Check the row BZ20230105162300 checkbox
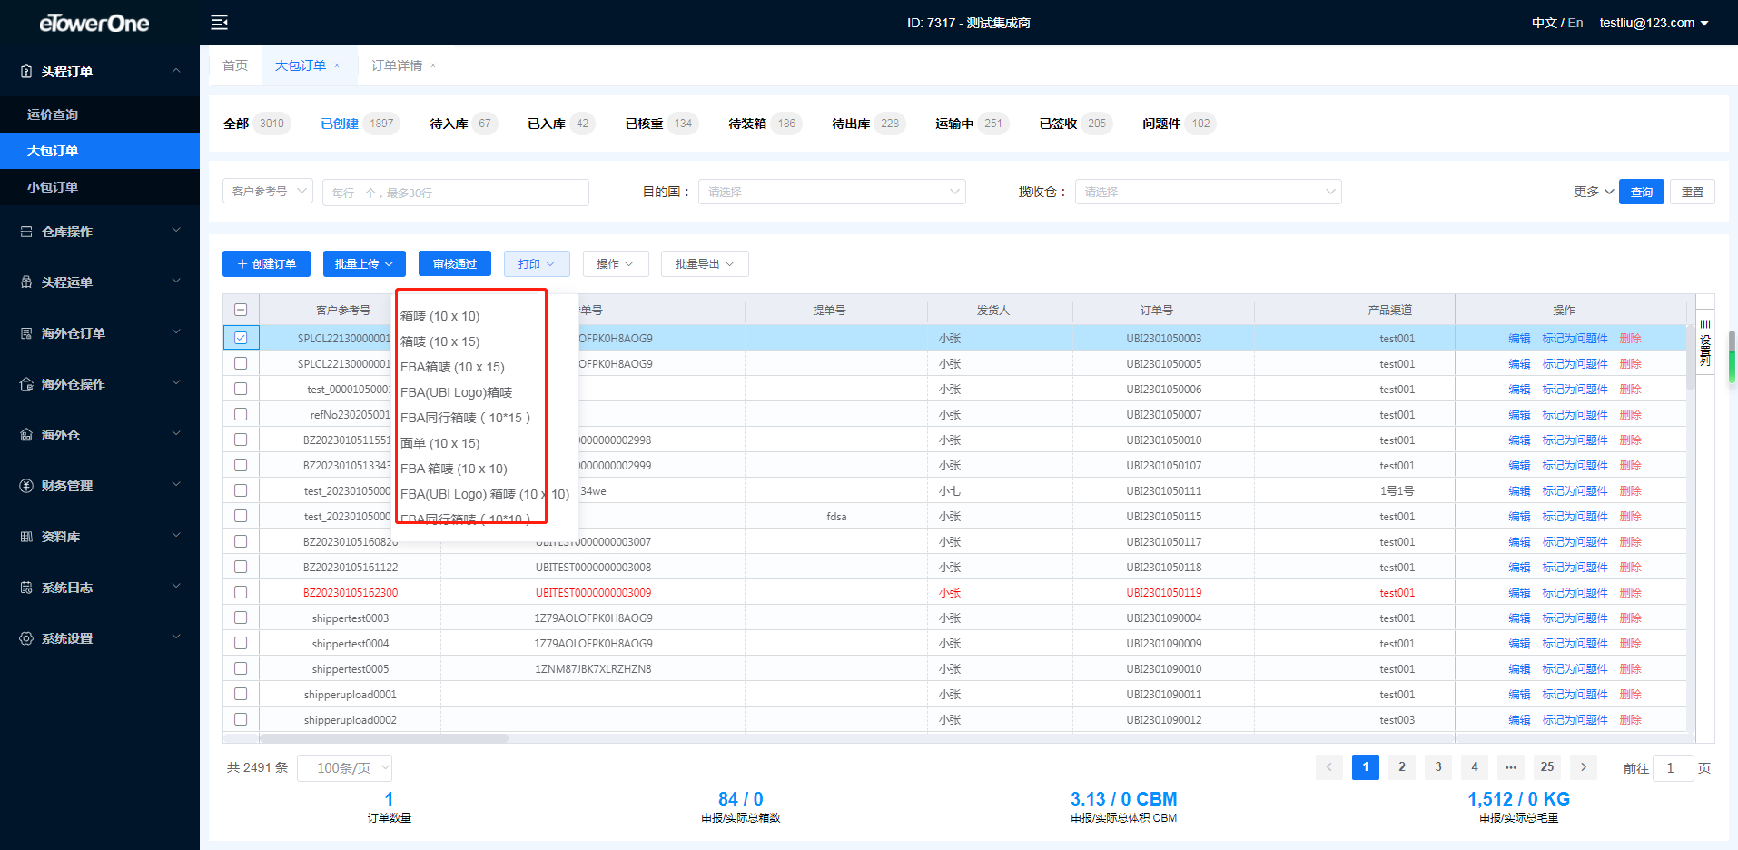 point(241,592)
